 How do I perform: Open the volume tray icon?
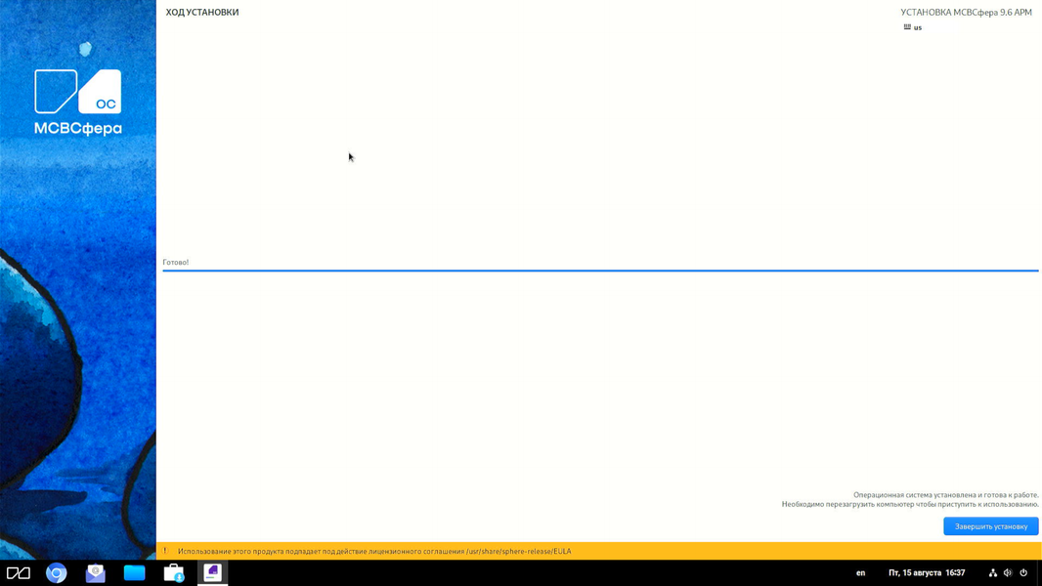pyautogui.click(x=1008, y=572)
